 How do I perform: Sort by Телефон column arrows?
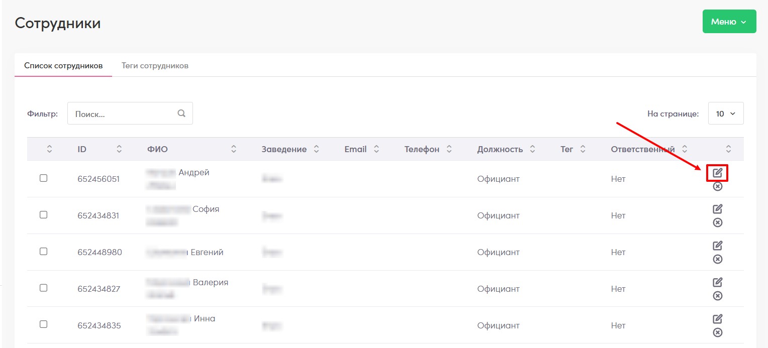pos(449,149)
